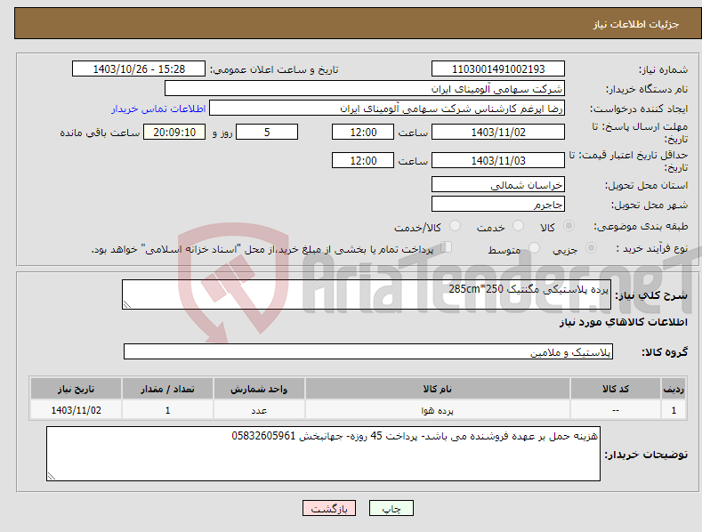Click the پرده هوا item name cell
This screenshot has height=532, width=702.
[438, 410]
